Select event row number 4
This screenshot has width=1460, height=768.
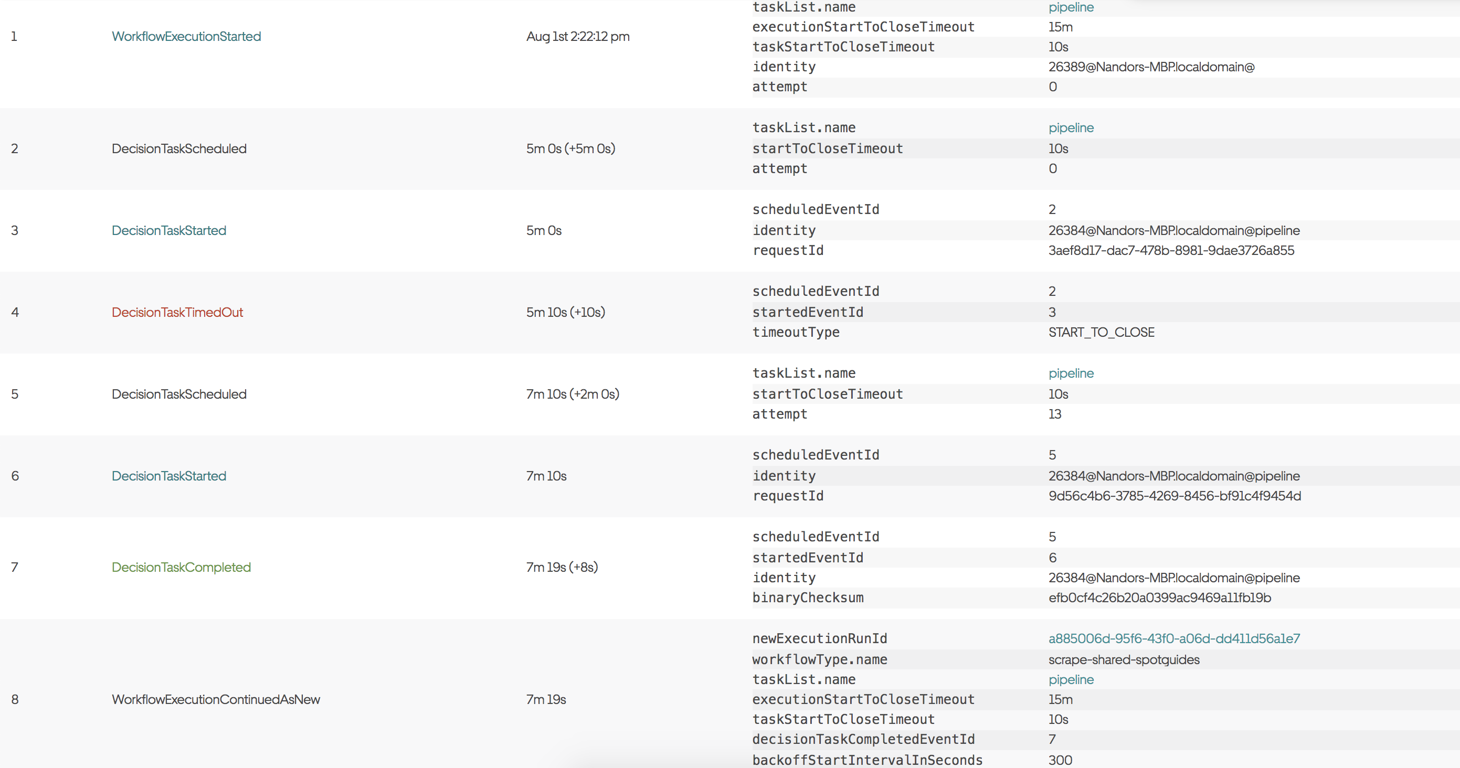click(x=15, y=312)
